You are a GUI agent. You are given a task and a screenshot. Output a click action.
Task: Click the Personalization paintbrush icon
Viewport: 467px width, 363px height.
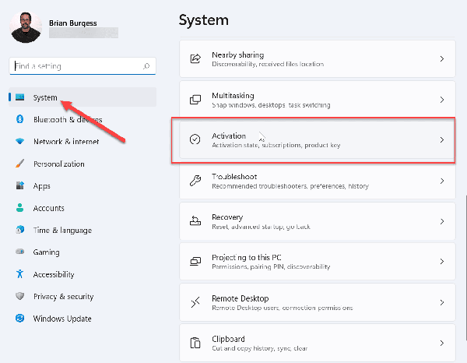[x=19, y=164]
